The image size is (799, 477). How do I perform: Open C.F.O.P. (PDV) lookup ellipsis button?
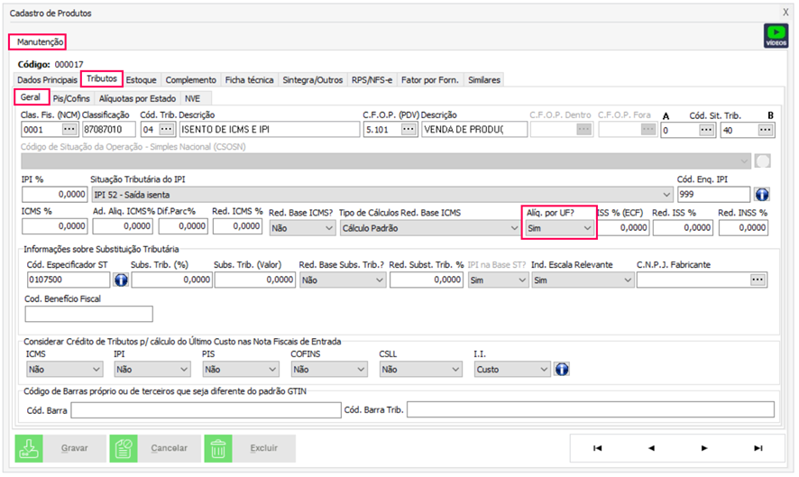pos(409,130)
